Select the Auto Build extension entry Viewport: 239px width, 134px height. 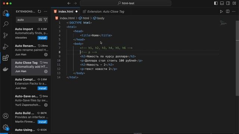coord(31,118)
